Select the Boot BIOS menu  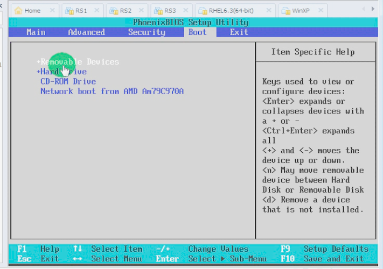[x=197, y=32]
